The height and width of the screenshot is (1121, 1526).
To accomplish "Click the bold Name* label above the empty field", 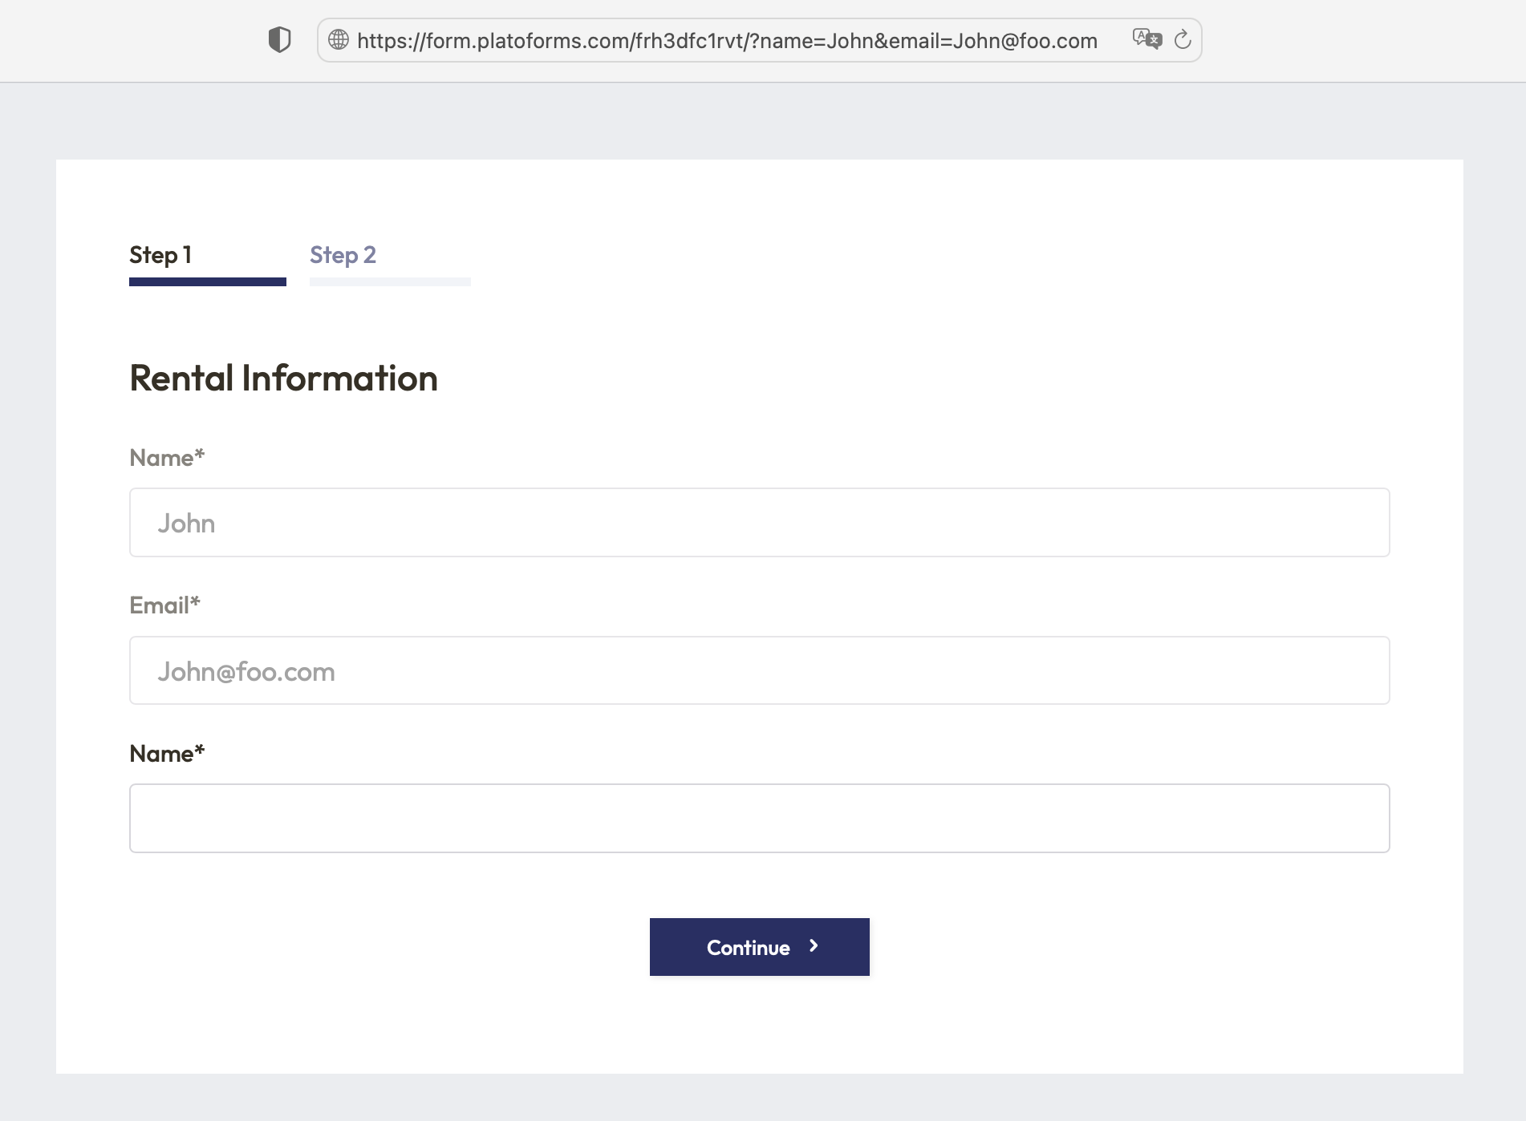I will pos(167,754).
